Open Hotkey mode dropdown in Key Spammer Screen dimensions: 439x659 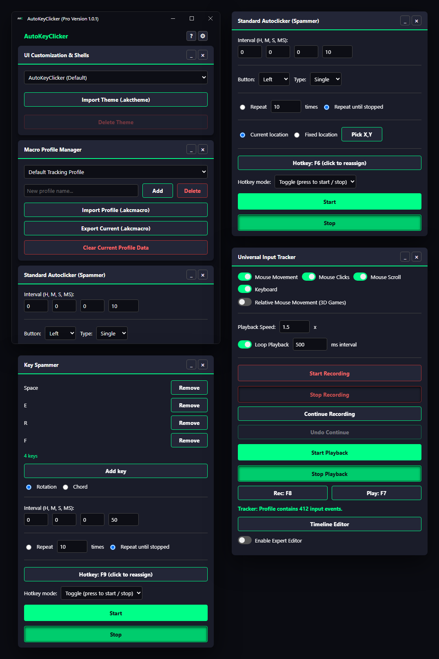point(102,593)
